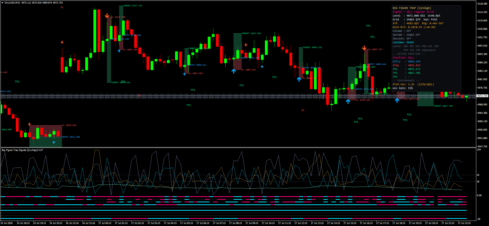
Task: Click the 27 Jul 12:15 time axis label
Action: point(301,223)
